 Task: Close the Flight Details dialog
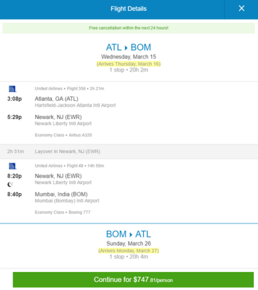coord(241,8)
